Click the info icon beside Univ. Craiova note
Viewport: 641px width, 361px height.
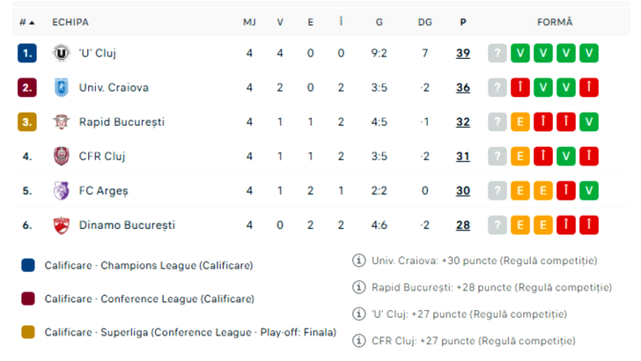(358, 261)
